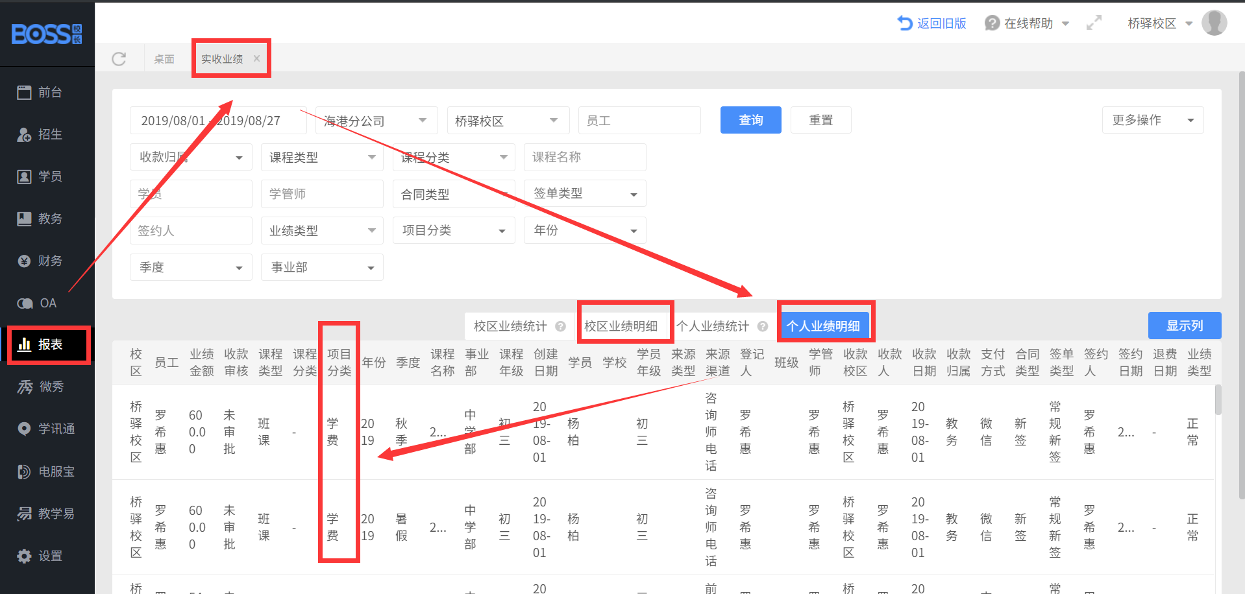The height and width of the screenshot is (594, 1245).
Task: Select the 个人业绩明细 tab
Action: (823, 326)
